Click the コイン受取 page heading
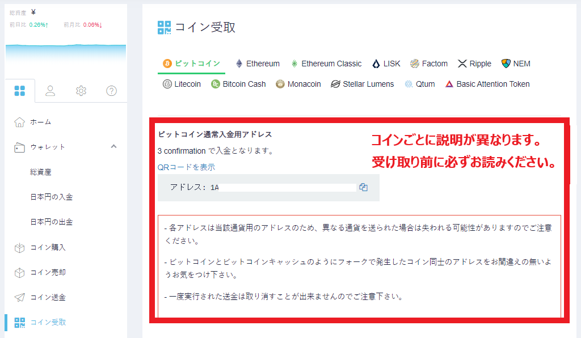Image resolution: width=581 pixels, height=338 pixels. (205, 27)
